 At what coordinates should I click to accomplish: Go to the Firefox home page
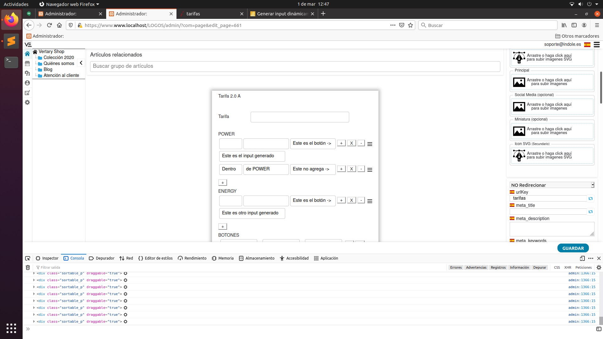click(59, 25)
